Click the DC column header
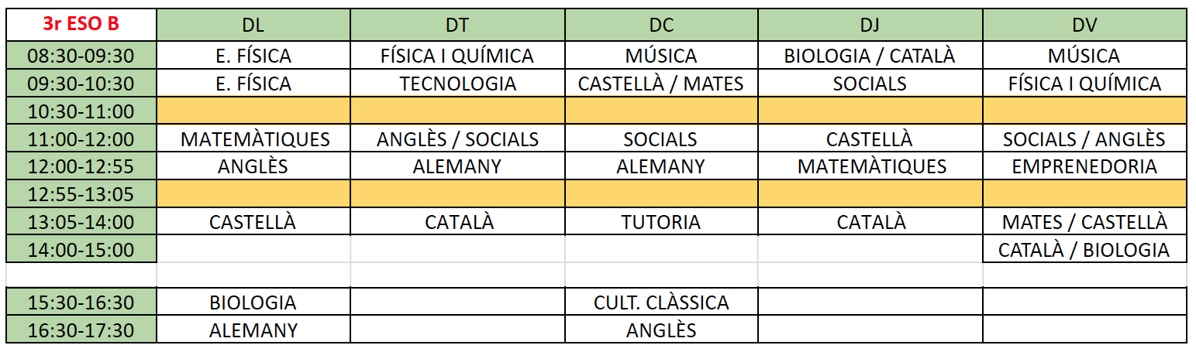 pyautogui.click(x=660, y=25)
